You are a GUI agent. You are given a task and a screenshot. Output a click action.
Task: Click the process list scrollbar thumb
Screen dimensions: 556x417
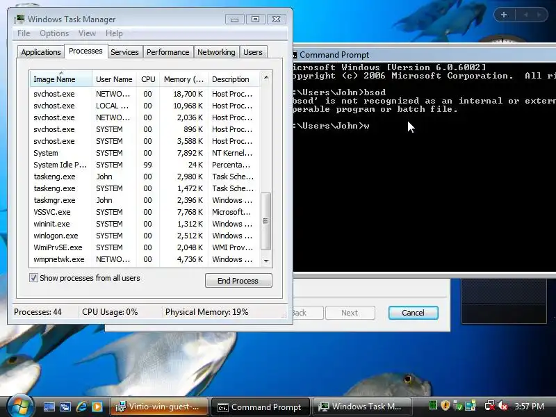point(265,221)
